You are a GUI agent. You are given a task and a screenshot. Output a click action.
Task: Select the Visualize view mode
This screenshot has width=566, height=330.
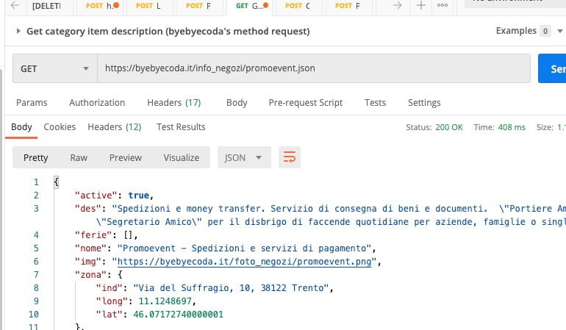pyautogui.click(x=182, y=158)
